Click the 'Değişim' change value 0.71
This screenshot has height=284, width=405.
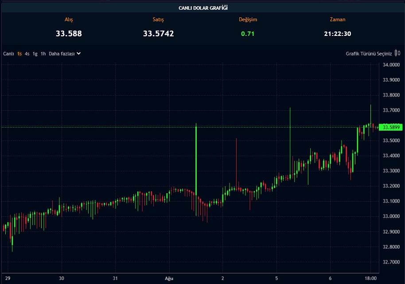click(x=248, y=34)
